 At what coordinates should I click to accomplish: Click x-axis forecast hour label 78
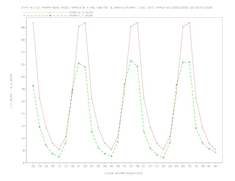(x=202, y=166)
